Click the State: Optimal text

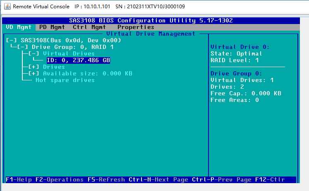click(236, 54)
